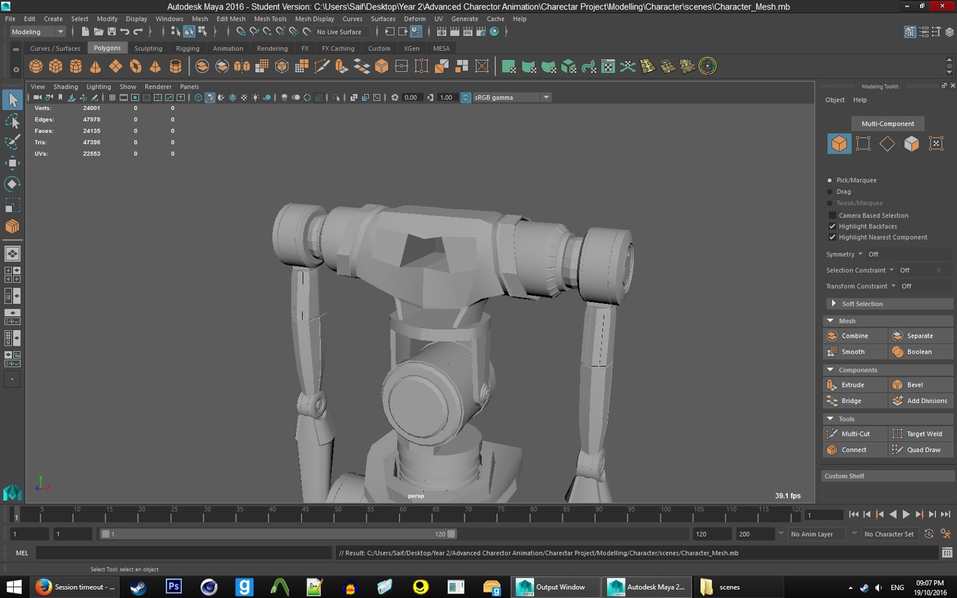Select the polygon cylinder creation icon
957x598 pixels.
coord(75,66)
